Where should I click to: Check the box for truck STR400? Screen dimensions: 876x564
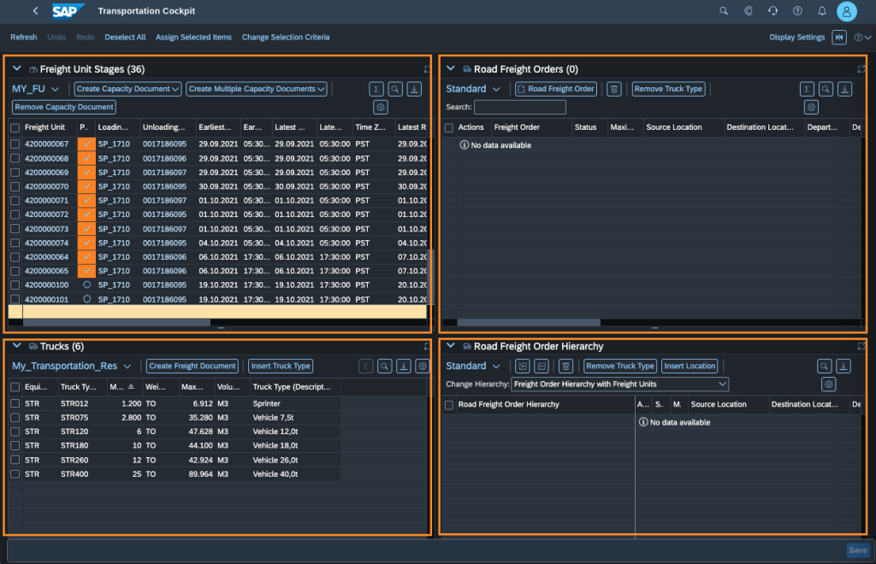click(15, 474)
